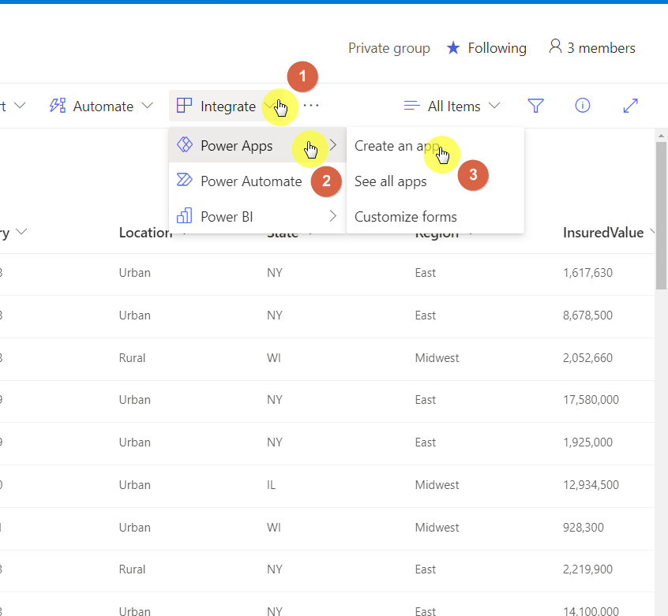The image size is (668, 616).
Task: Click the value 1,925,000
Action: [x=587, y=442]
